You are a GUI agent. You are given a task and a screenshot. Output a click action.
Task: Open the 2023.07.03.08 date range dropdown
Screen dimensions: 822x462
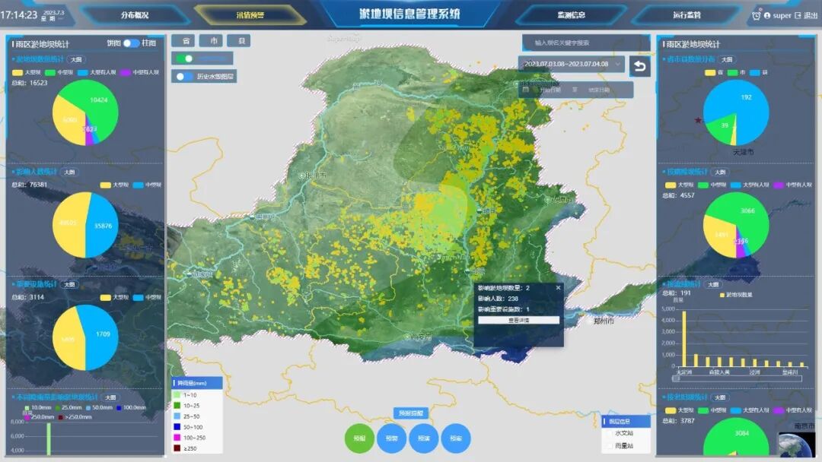572,65
